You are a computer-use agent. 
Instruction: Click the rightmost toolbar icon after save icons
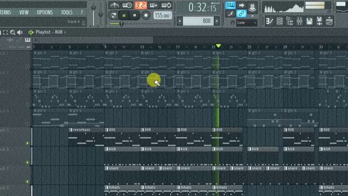click(x=330, y=21)
